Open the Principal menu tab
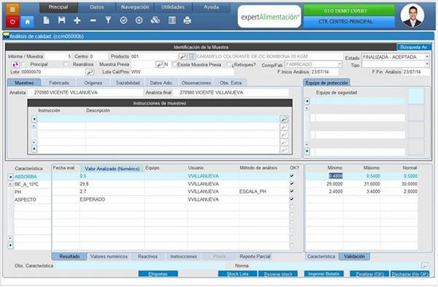This screenshot has height=287, width=438. 58,7
